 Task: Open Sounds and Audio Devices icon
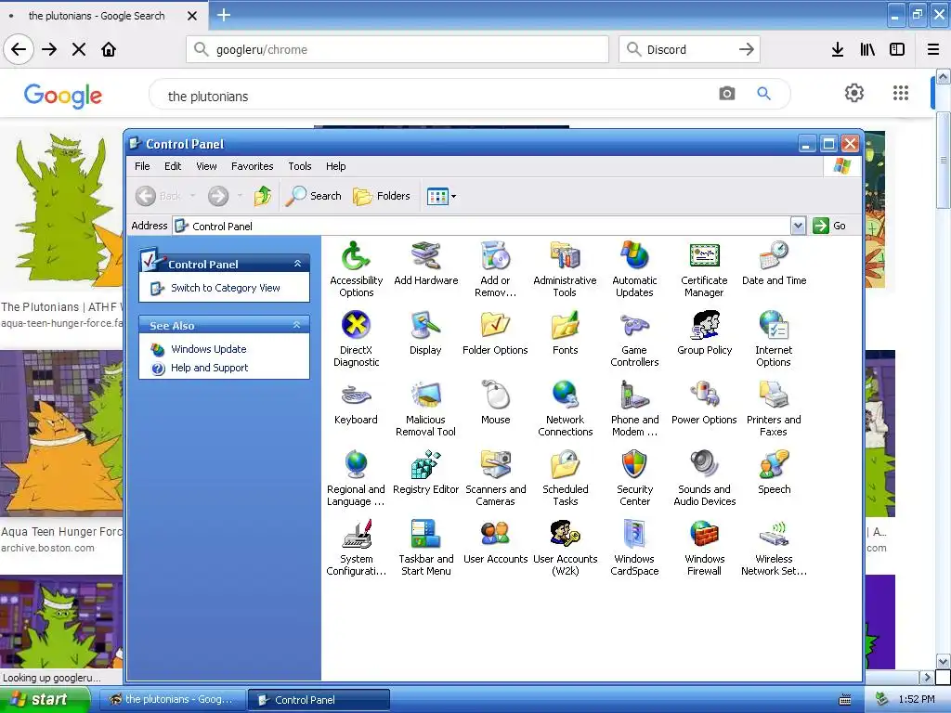(x=704, y=478)
